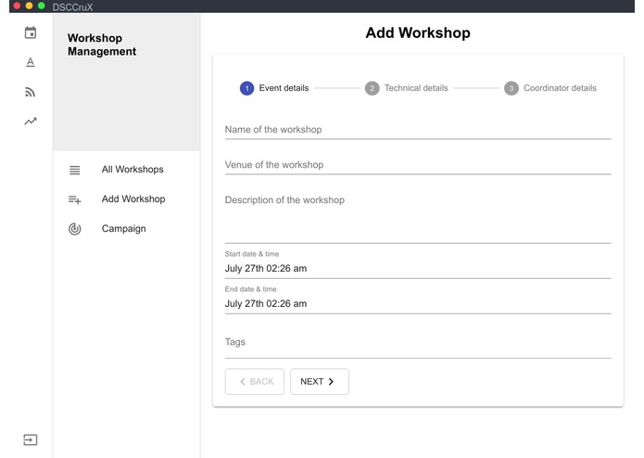Open All Workshops menu item
The image size is (644, 458).
127,170
